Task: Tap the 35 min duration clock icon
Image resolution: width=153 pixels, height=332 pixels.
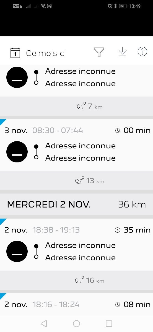Action: 118,230
